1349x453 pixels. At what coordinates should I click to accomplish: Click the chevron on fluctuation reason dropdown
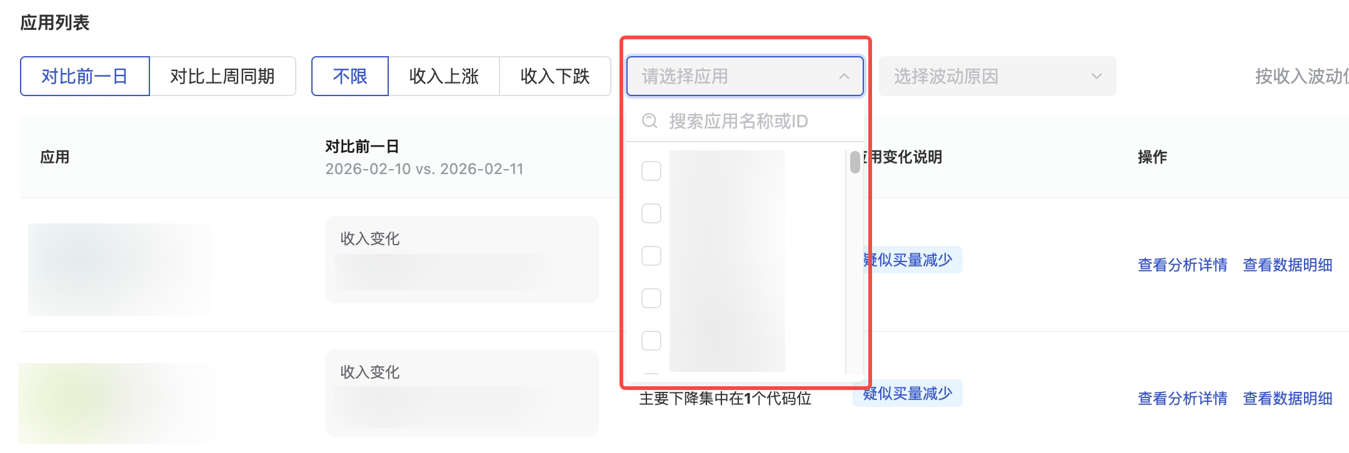coord(1096,76)
